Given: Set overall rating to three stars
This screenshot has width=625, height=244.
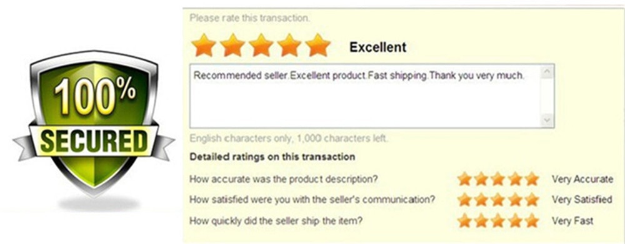Looking at the screenshot, I should click(x=261, y=45).
